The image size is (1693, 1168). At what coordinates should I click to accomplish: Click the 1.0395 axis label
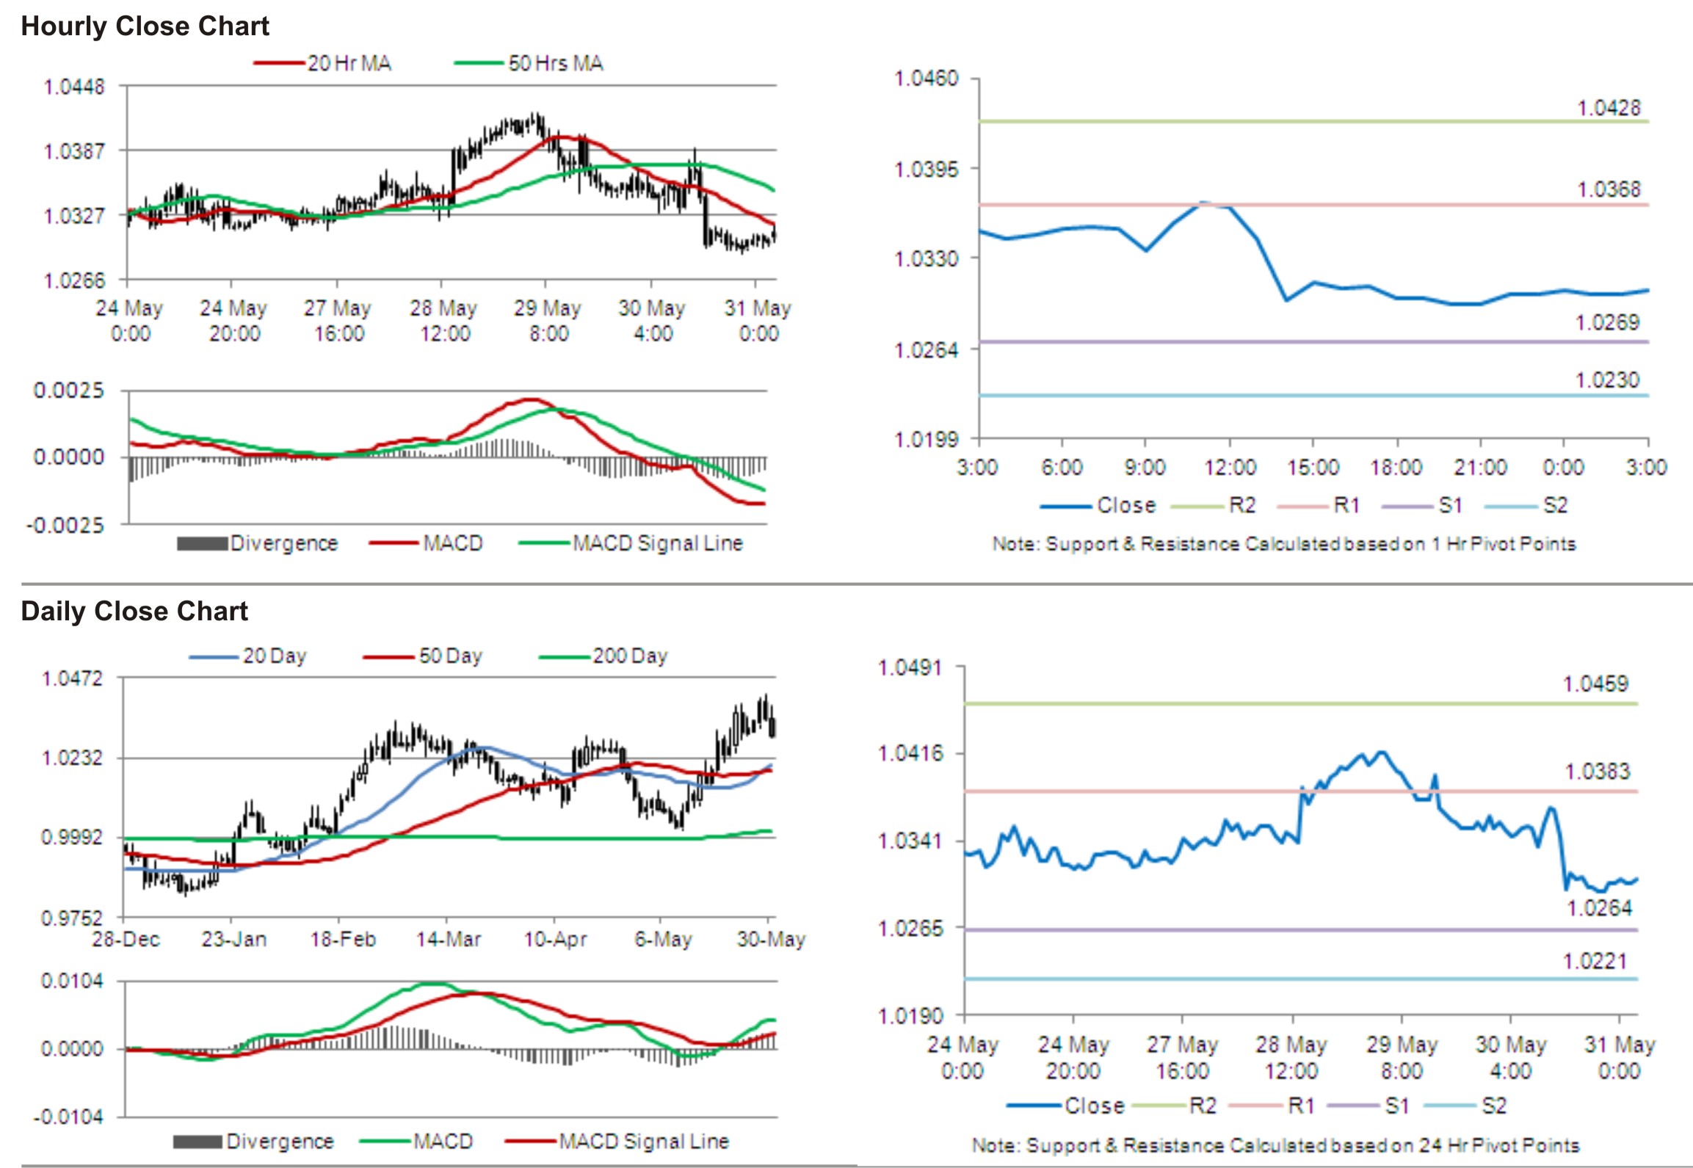pyautogui.click(x=926, y=170)
